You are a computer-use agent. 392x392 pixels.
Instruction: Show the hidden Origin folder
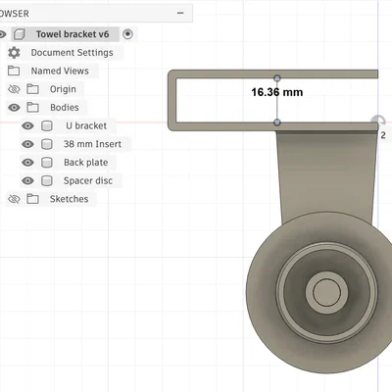(x=14, y=89)
